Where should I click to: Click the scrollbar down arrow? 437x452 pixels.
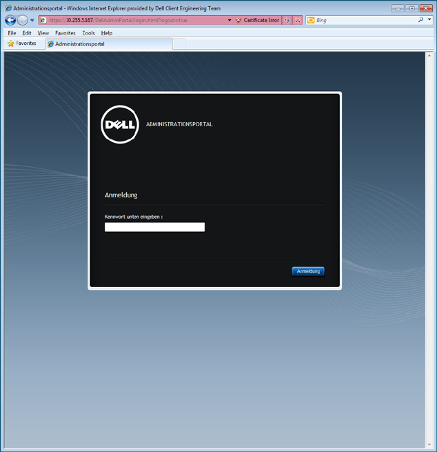[x=429, y=444]
